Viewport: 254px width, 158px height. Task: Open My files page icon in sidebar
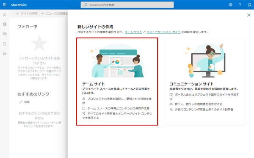pos(5,44)
